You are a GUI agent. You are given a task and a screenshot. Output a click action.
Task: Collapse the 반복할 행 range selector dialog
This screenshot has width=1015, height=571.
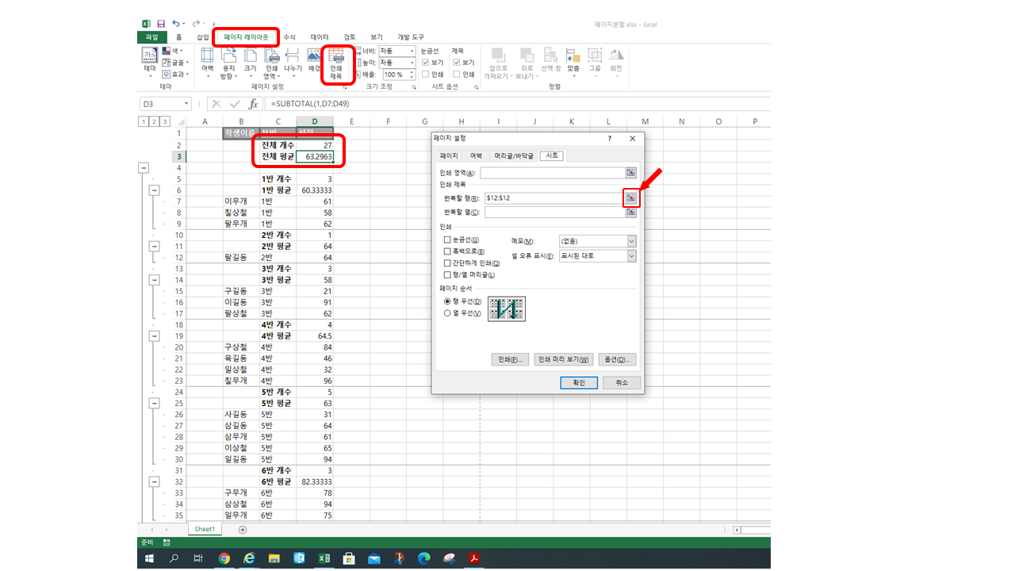pyautogui.click(x=630, y=197)
